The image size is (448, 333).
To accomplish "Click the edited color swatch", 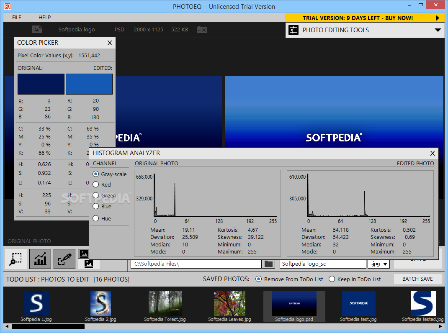I will point(89,84).
